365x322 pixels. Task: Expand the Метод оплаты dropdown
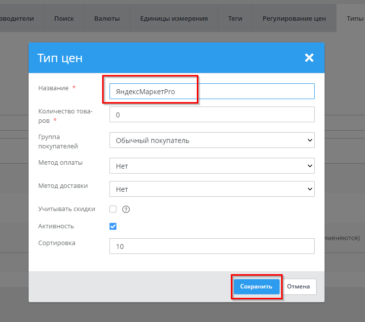click(212, 166)
